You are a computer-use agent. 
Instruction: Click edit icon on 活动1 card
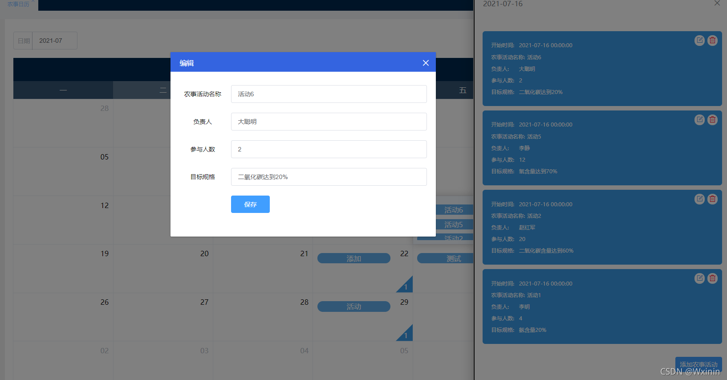[699, 278]
